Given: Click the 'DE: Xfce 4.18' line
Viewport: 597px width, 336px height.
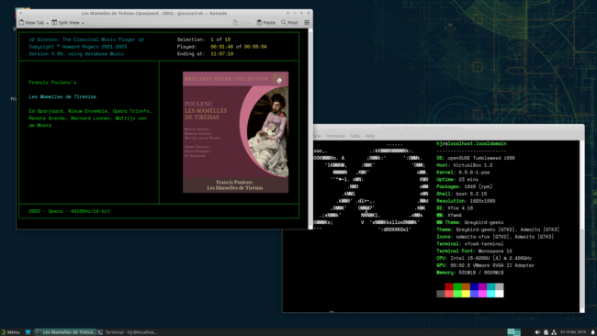Looking at the screenshot, I should click(x=455, y=208).
